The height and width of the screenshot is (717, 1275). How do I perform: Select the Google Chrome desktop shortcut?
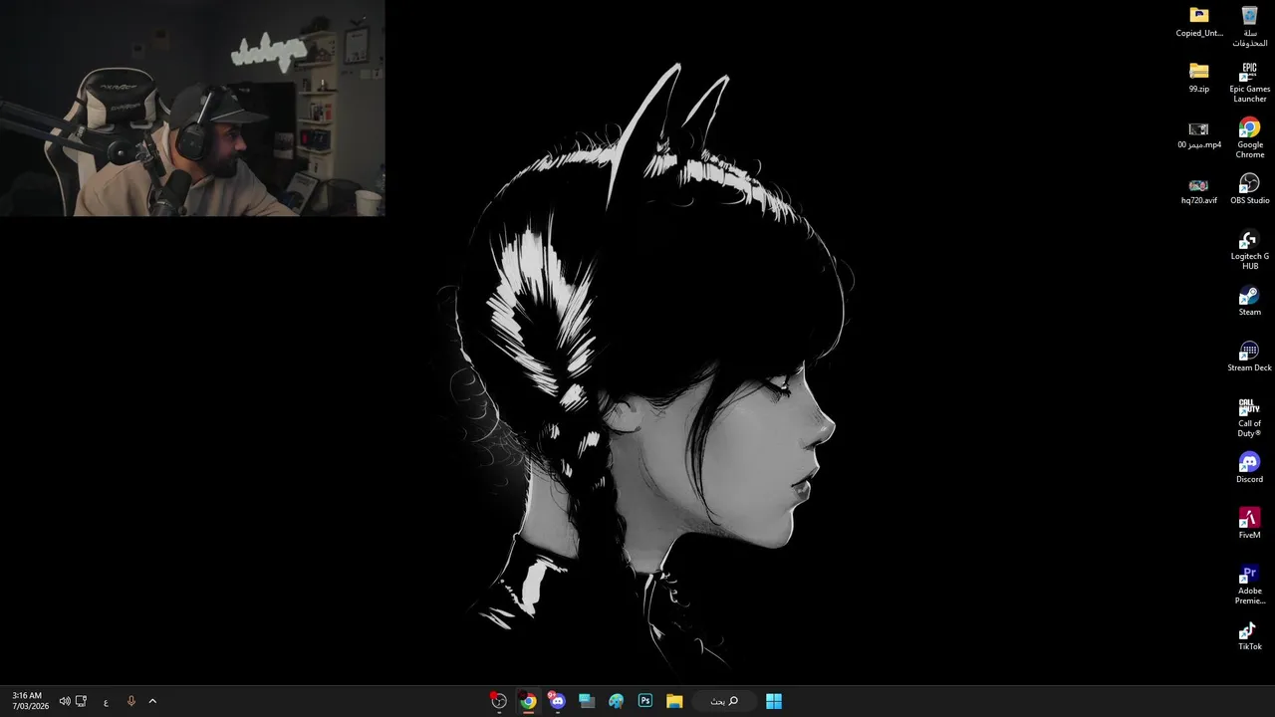coord(1249,137)
